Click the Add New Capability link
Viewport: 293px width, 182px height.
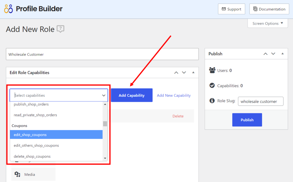[x=174, y=95]
